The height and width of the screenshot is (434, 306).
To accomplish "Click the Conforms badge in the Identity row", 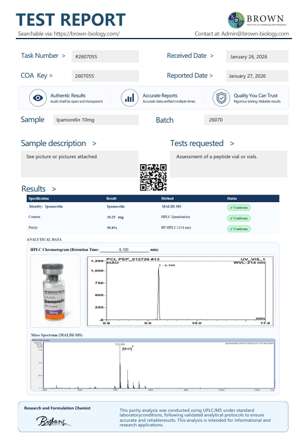I will [x=239, y=207].
